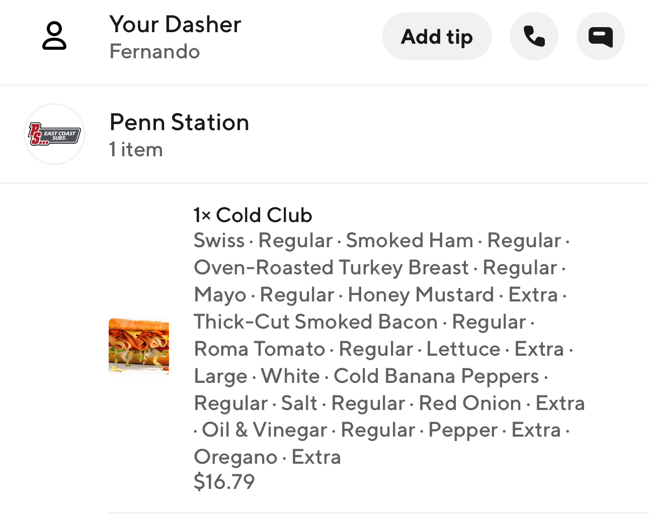Tap the Oregano option text
649x518 pixels.
tap(235, 457)
